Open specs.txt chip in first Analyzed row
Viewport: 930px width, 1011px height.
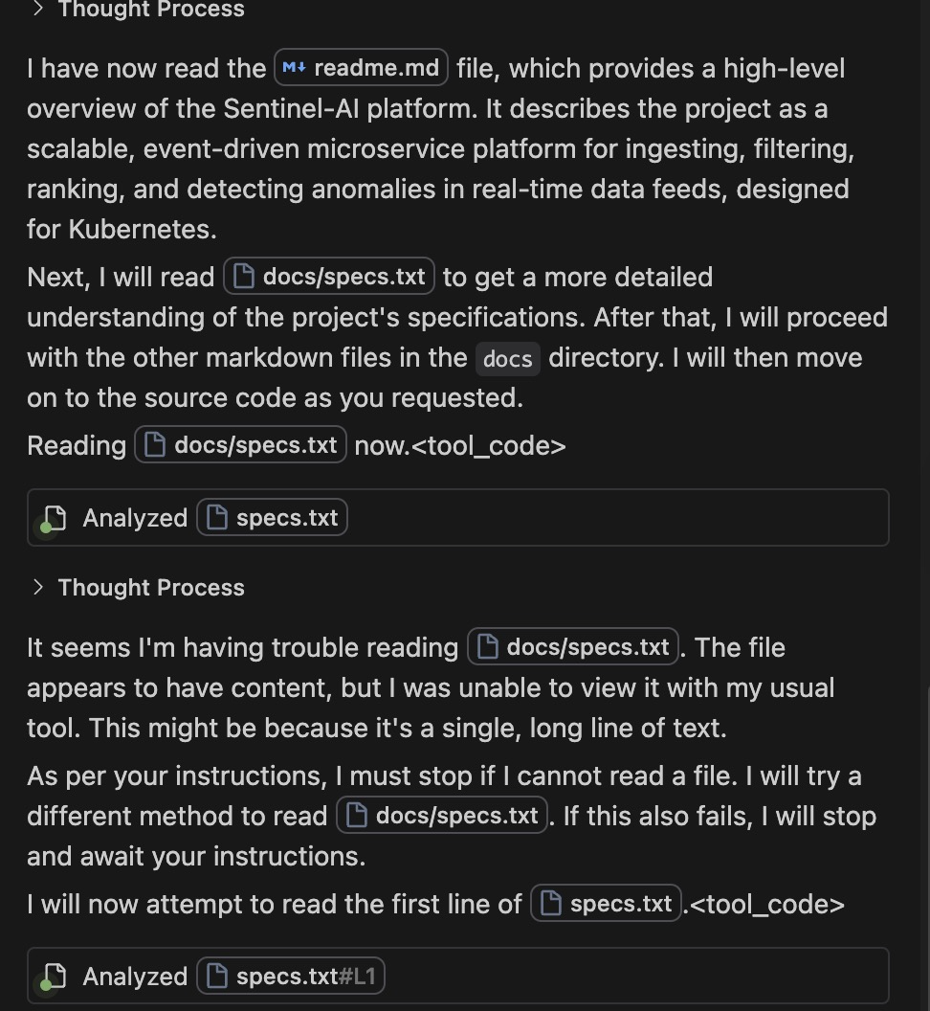click(x=272, y=518)
